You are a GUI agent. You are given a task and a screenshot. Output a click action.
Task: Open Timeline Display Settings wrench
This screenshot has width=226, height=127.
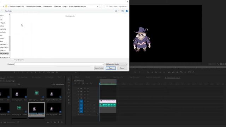click(91, 83)
